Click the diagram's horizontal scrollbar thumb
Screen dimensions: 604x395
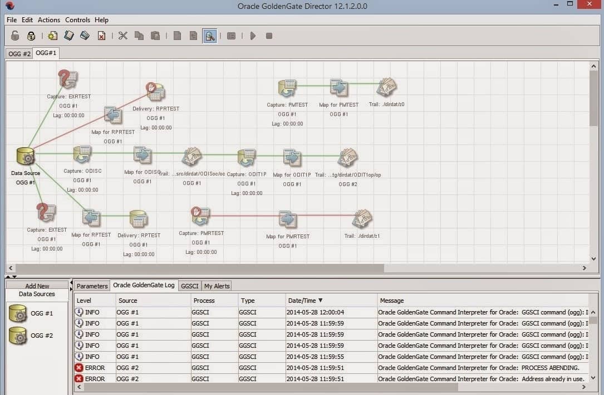pos(200,268)
